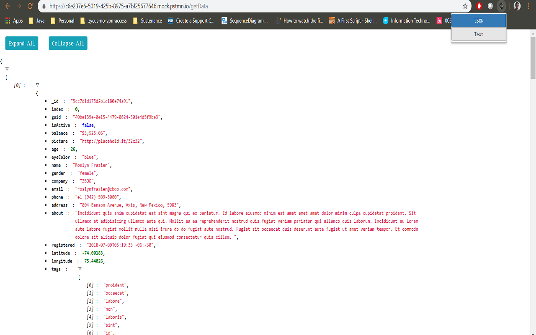
Task: Click the company value "ZBOO"
Action: pyautogui.click(x=87, y=181)
